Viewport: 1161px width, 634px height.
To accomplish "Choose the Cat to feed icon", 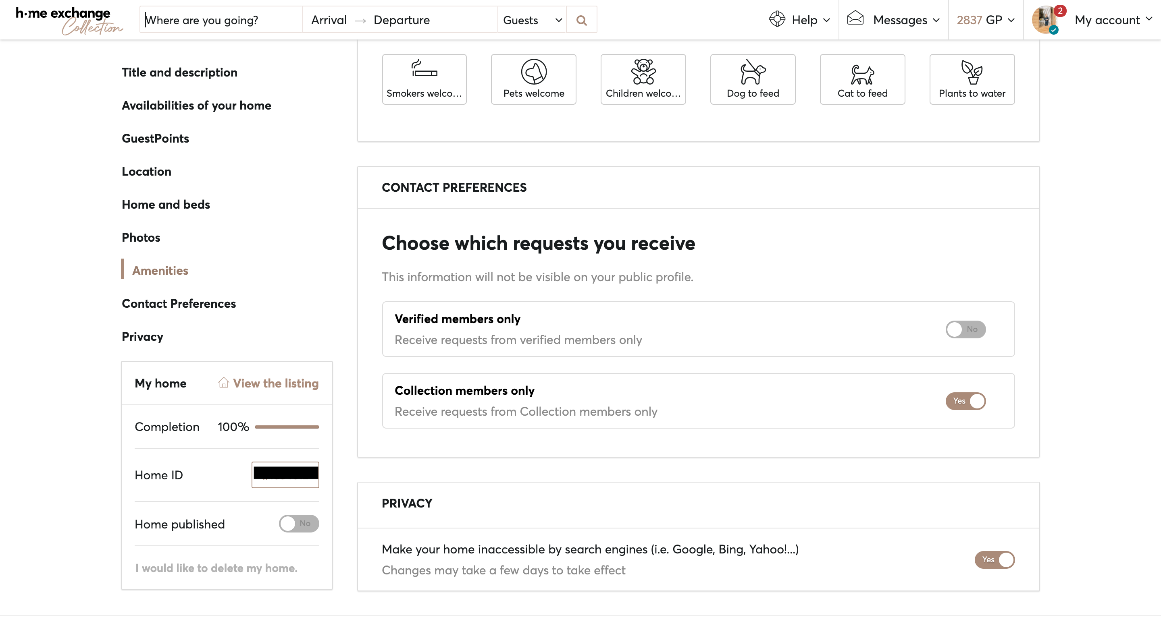I will coord(862,74).
